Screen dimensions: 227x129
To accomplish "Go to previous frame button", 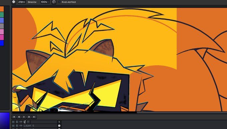I will coord(19,117).
